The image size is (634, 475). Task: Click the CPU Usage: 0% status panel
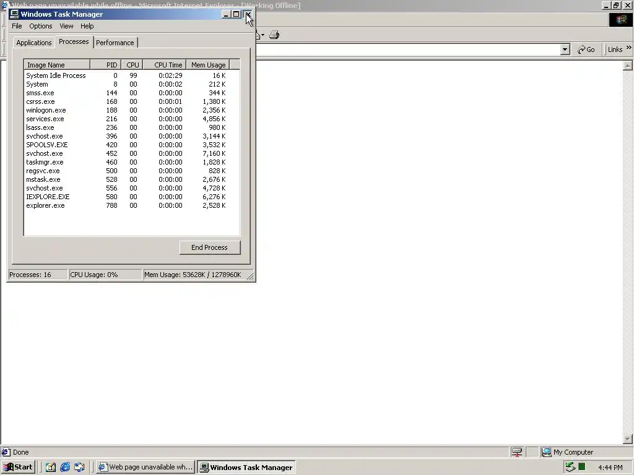pos(105,275)
